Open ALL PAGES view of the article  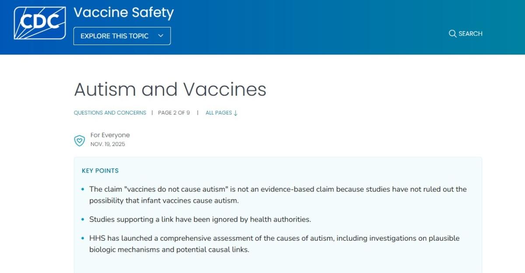click(x=218, y=113)
